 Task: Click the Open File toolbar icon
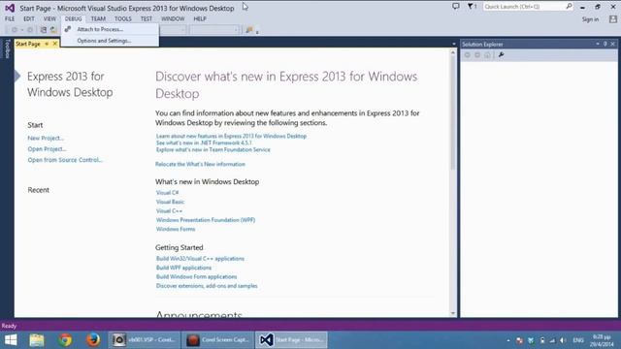tap(53, 30)
